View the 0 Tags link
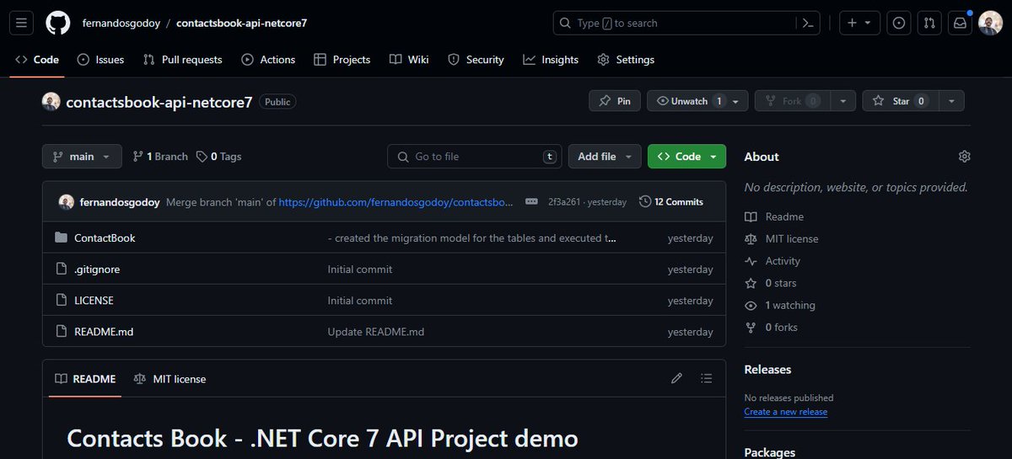 [x=219, y=157]
